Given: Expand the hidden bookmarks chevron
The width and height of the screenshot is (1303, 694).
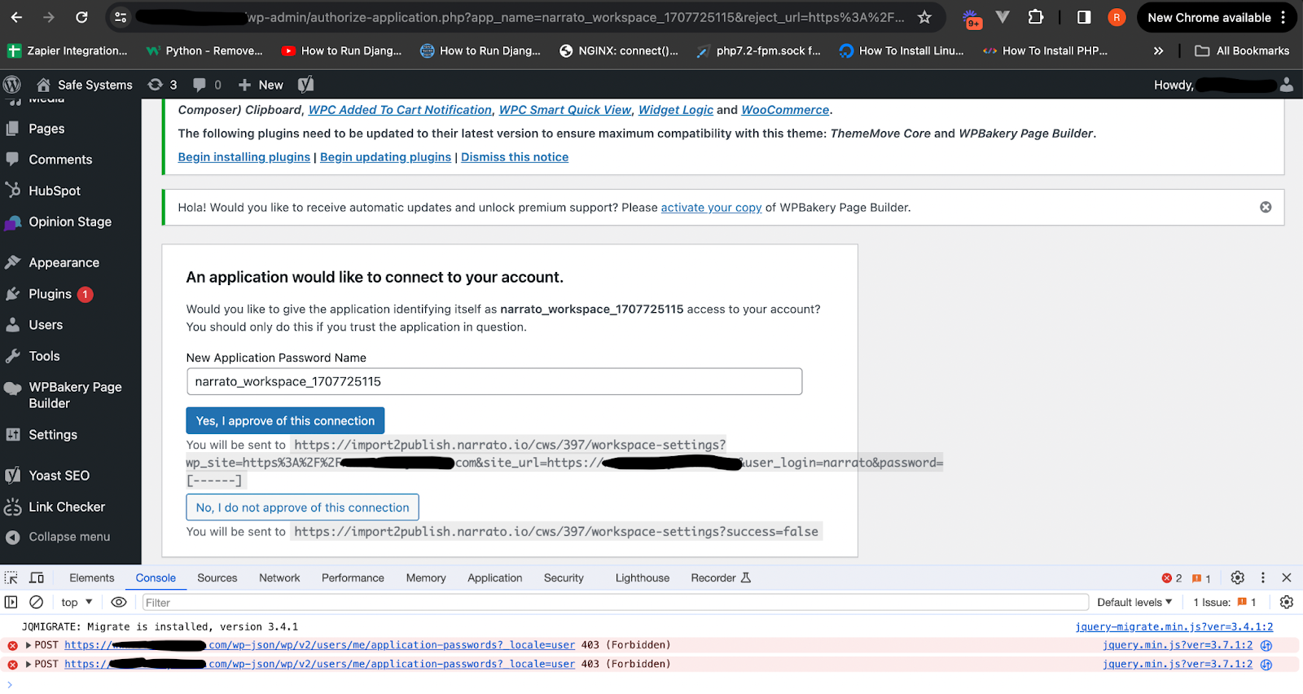Looking at the screenshot, I should pos(1158,51).
